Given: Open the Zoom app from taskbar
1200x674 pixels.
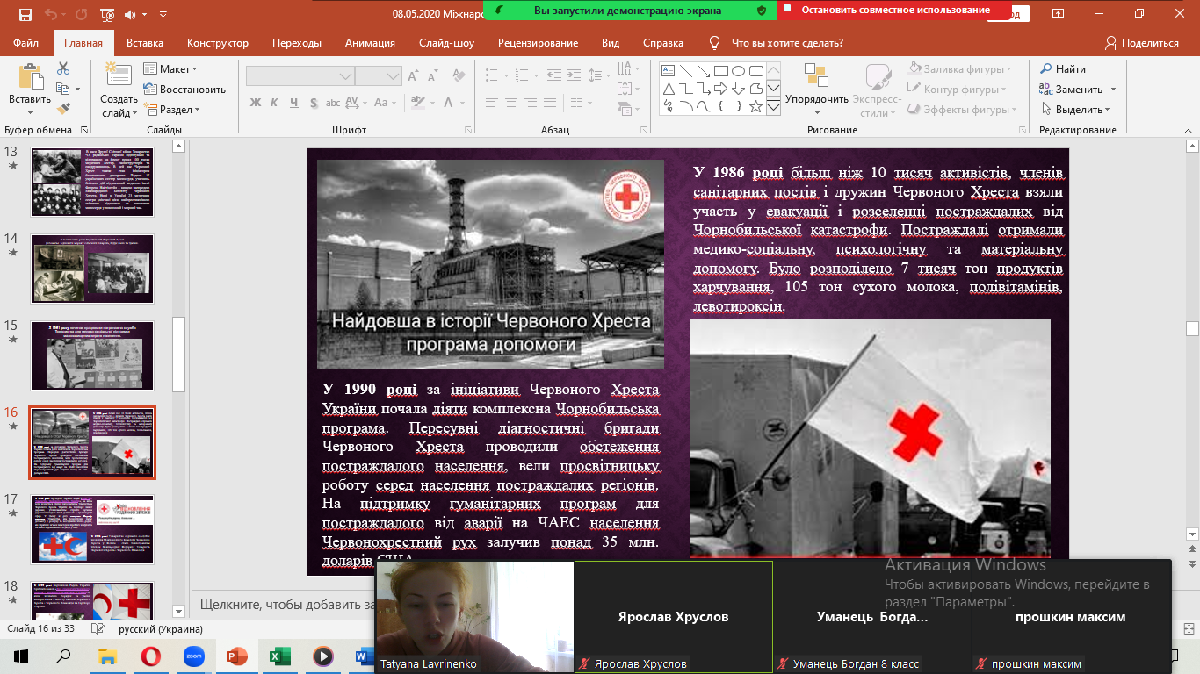Looking at the screenshot, I should (193, 656).
